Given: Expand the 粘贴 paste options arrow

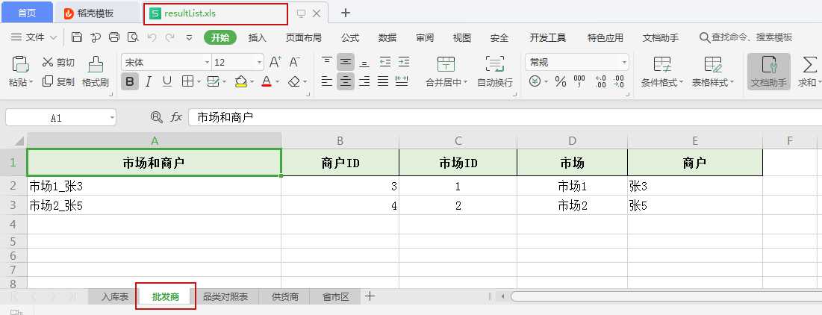Looking at the screenshot, I should click(x=31, y=82).
